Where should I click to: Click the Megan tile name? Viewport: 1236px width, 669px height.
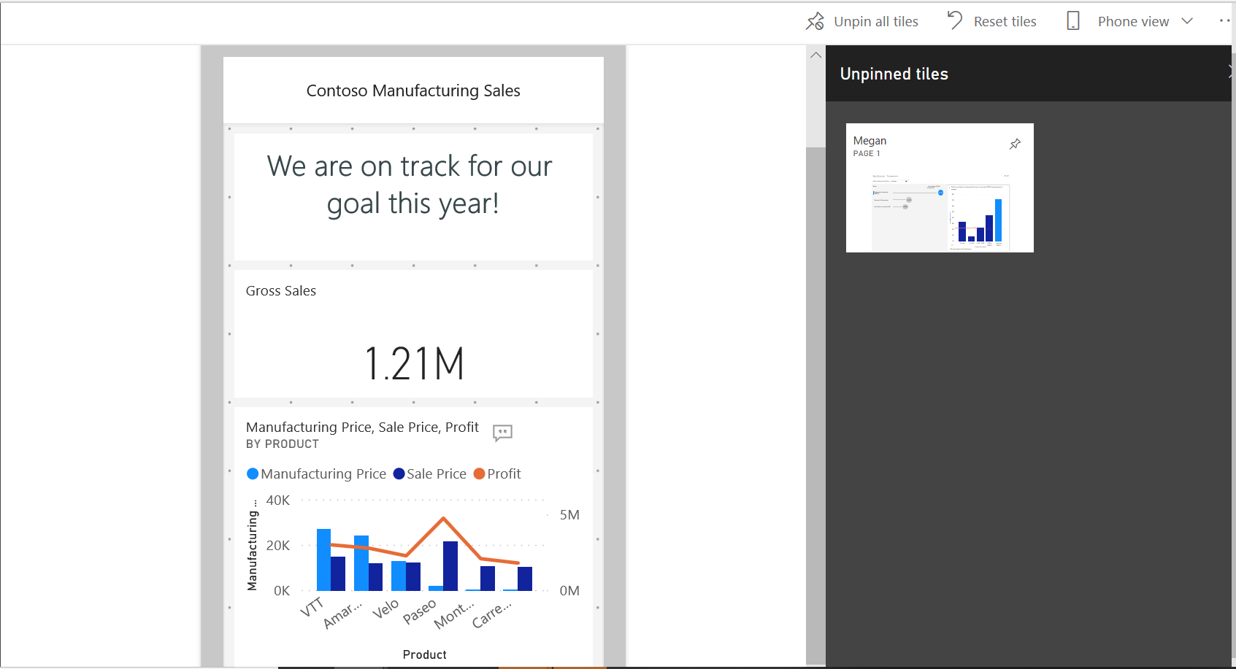coord(870,141)
